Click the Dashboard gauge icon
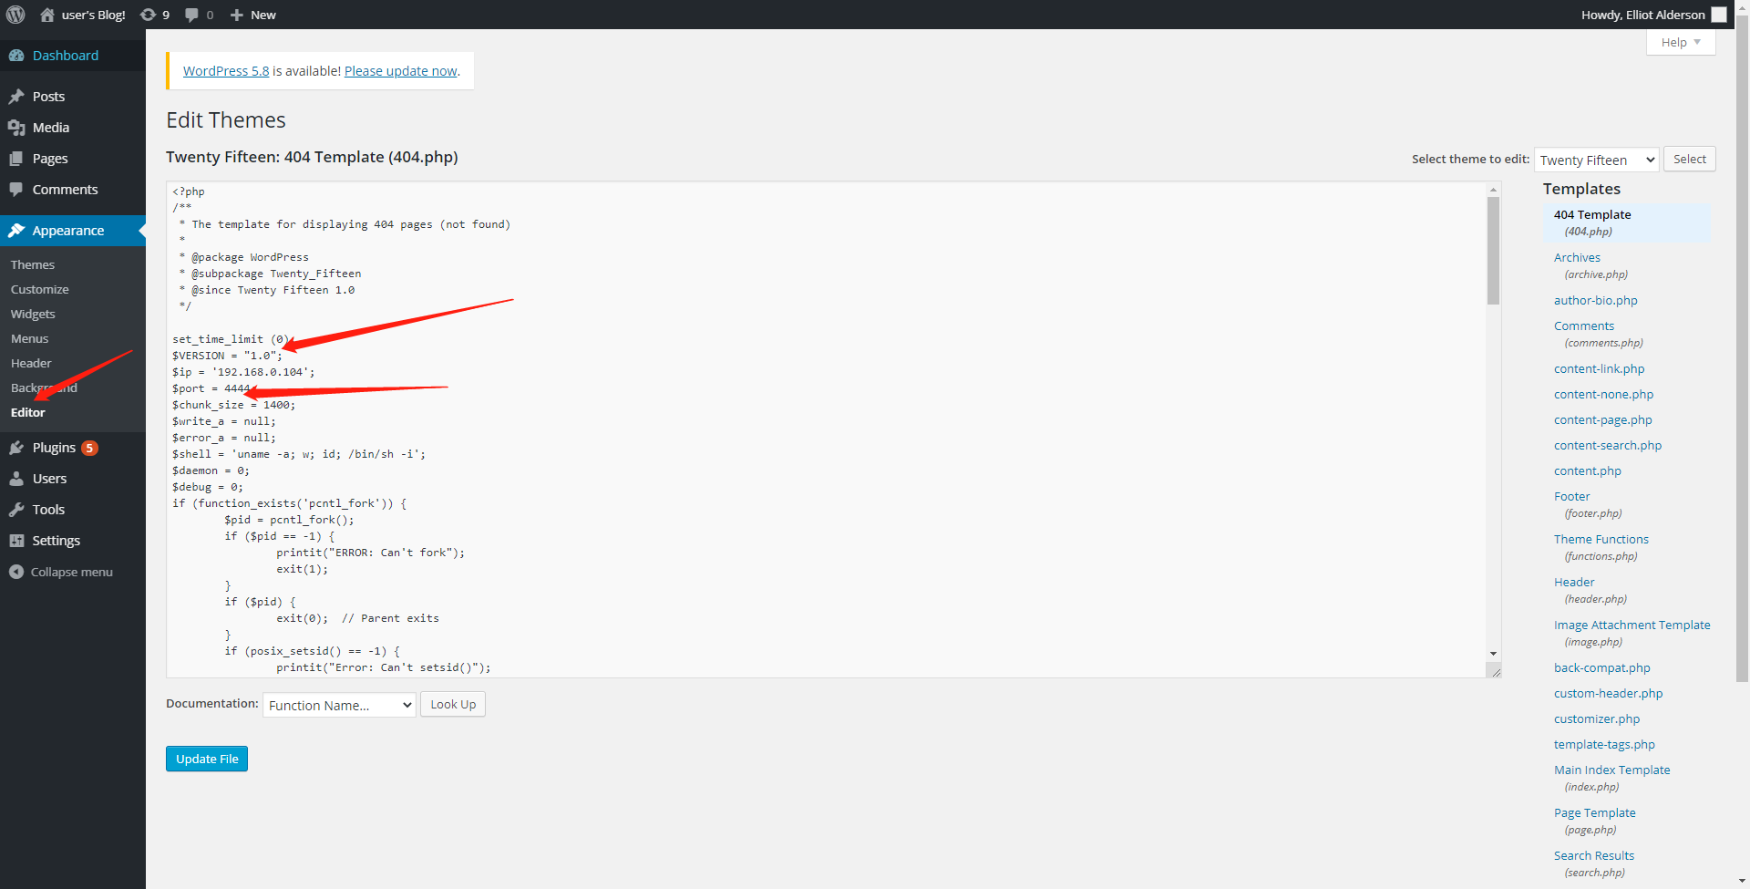Image resolution: width=1750 pixels, height=889 pixels. [x=16, y=56]
